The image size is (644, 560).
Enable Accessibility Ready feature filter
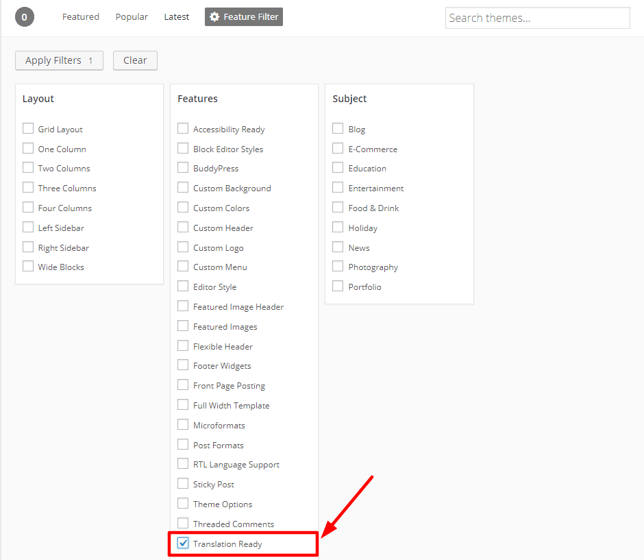183,129
